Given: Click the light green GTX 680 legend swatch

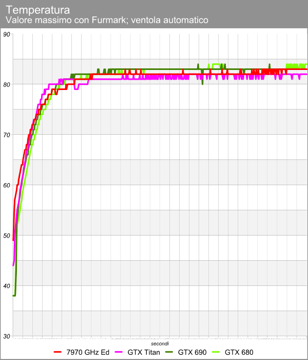Looking at the screenshot, I should click(x=216, y=352).
